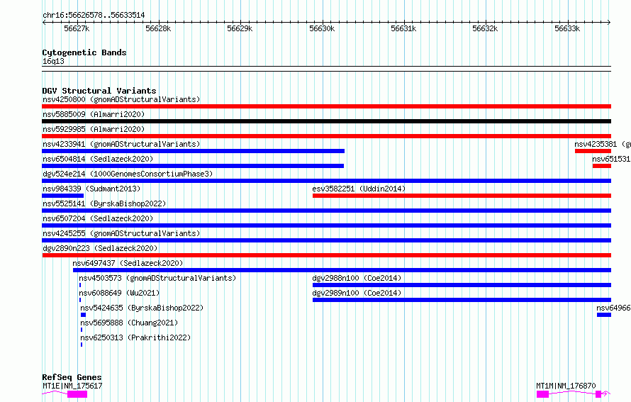Open nsv4233941 gnomADStructuralVariants label
The image size is (631, 402).
point(121,144)
